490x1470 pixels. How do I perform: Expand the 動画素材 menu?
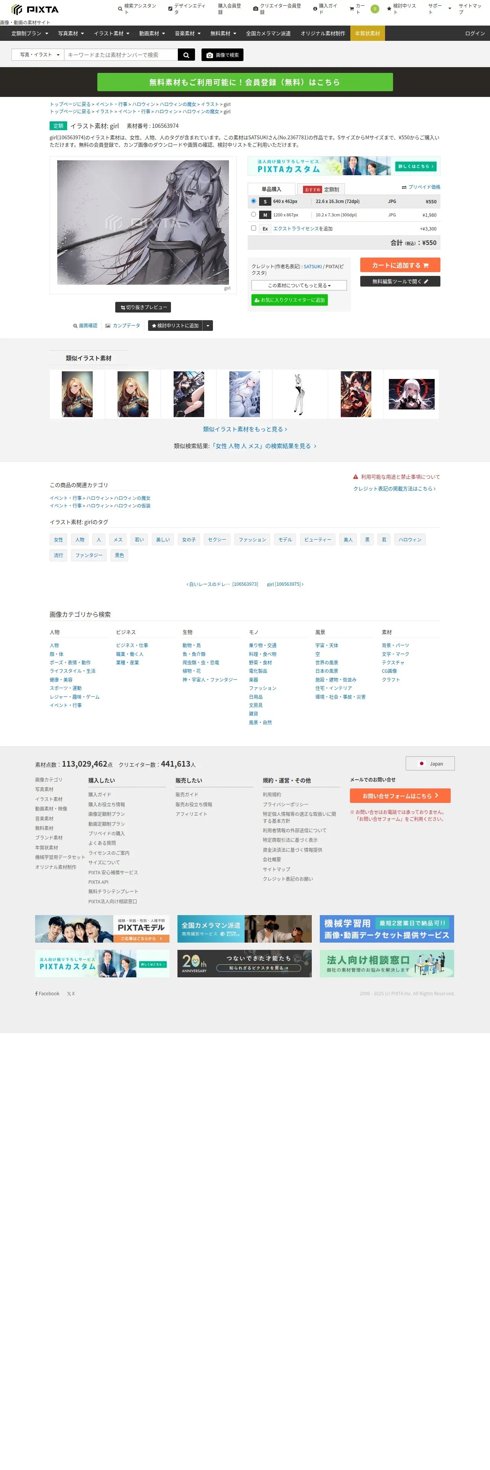click(152, 34)
